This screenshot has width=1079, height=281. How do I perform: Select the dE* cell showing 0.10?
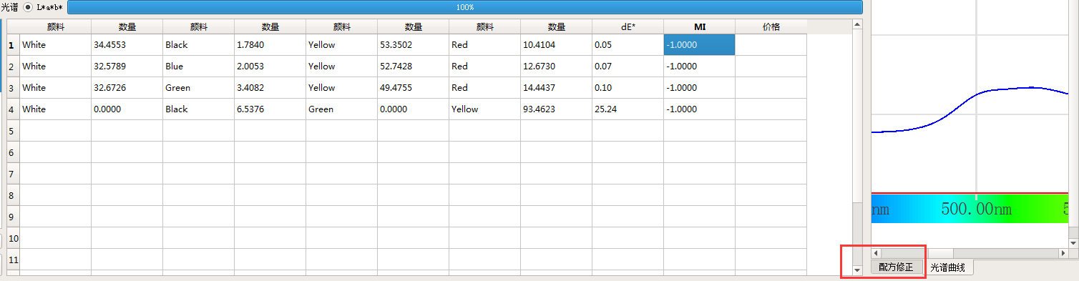pyautogui.click(x=628, y=88)
